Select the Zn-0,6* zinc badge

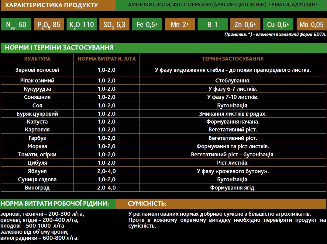pos(245,24)
